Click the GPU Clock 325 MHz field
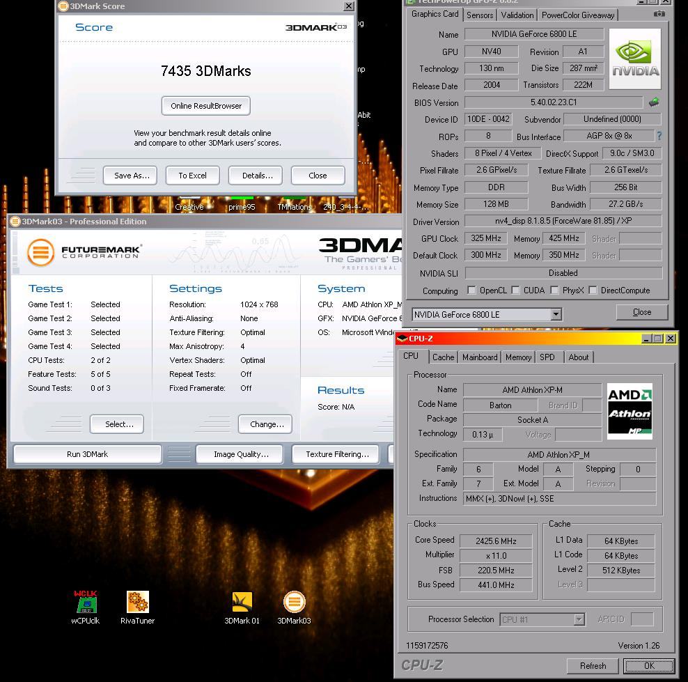 point(486,238)
